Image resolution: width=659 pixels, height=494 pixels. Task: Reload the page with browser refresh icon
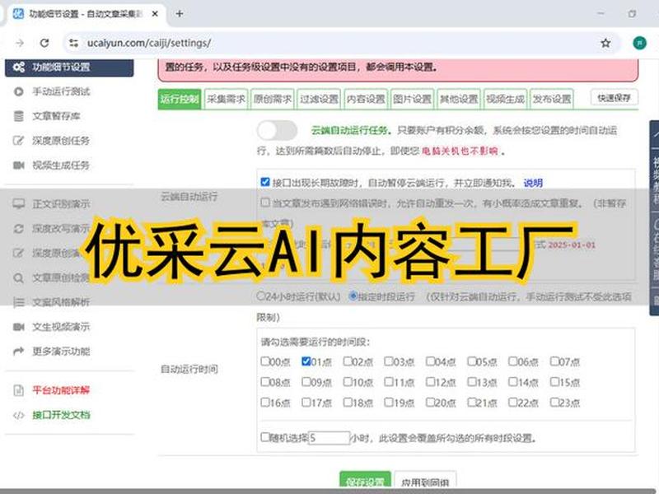44,43
